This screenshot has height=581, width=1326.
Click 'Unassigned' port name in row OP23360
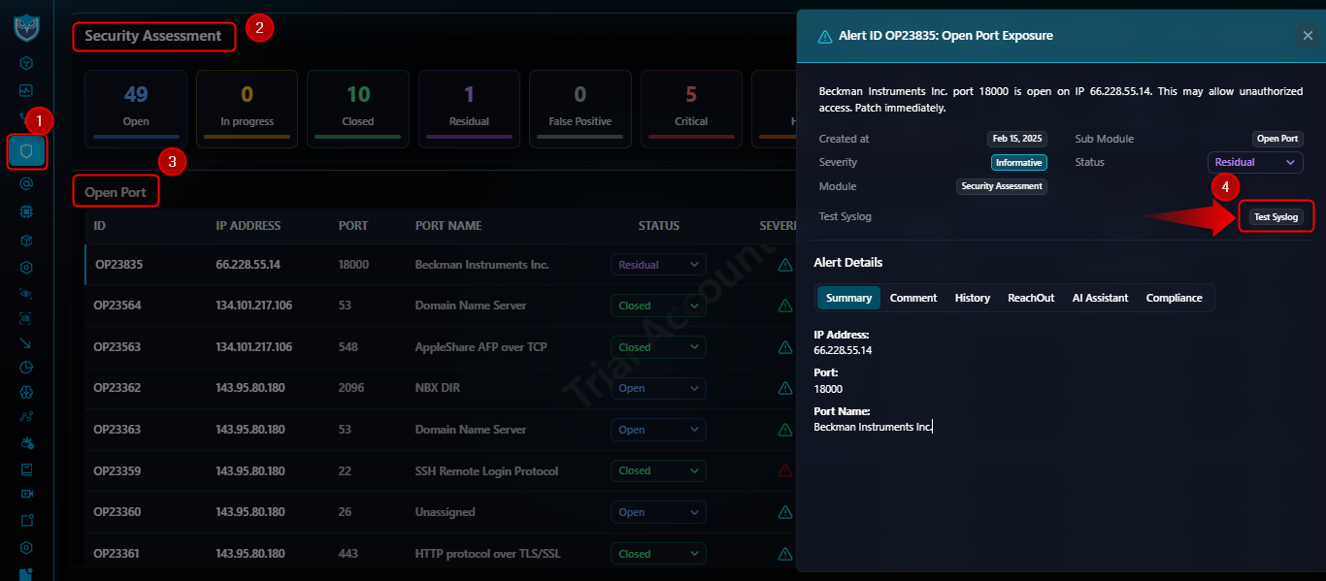446,512
